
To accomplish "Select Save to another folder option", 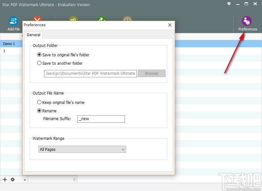I will 60,63.
